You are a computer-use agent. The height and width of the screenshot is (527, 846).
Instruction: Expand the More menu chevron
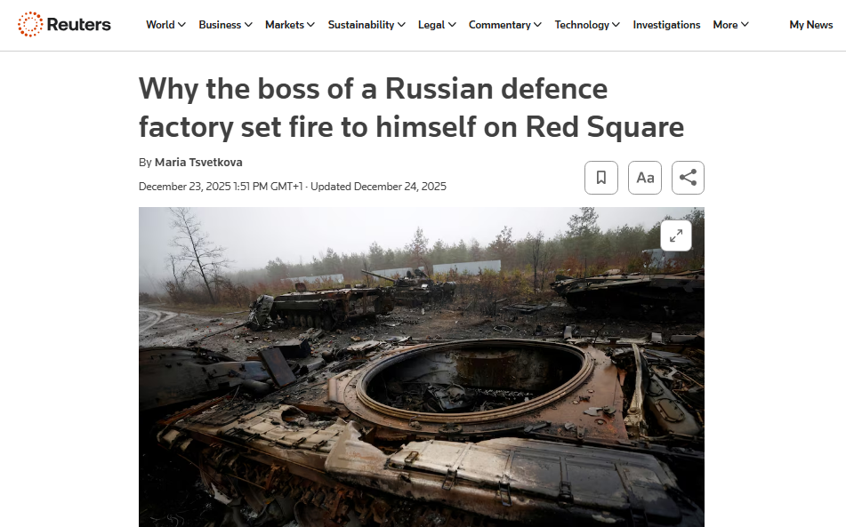point(745,25)
